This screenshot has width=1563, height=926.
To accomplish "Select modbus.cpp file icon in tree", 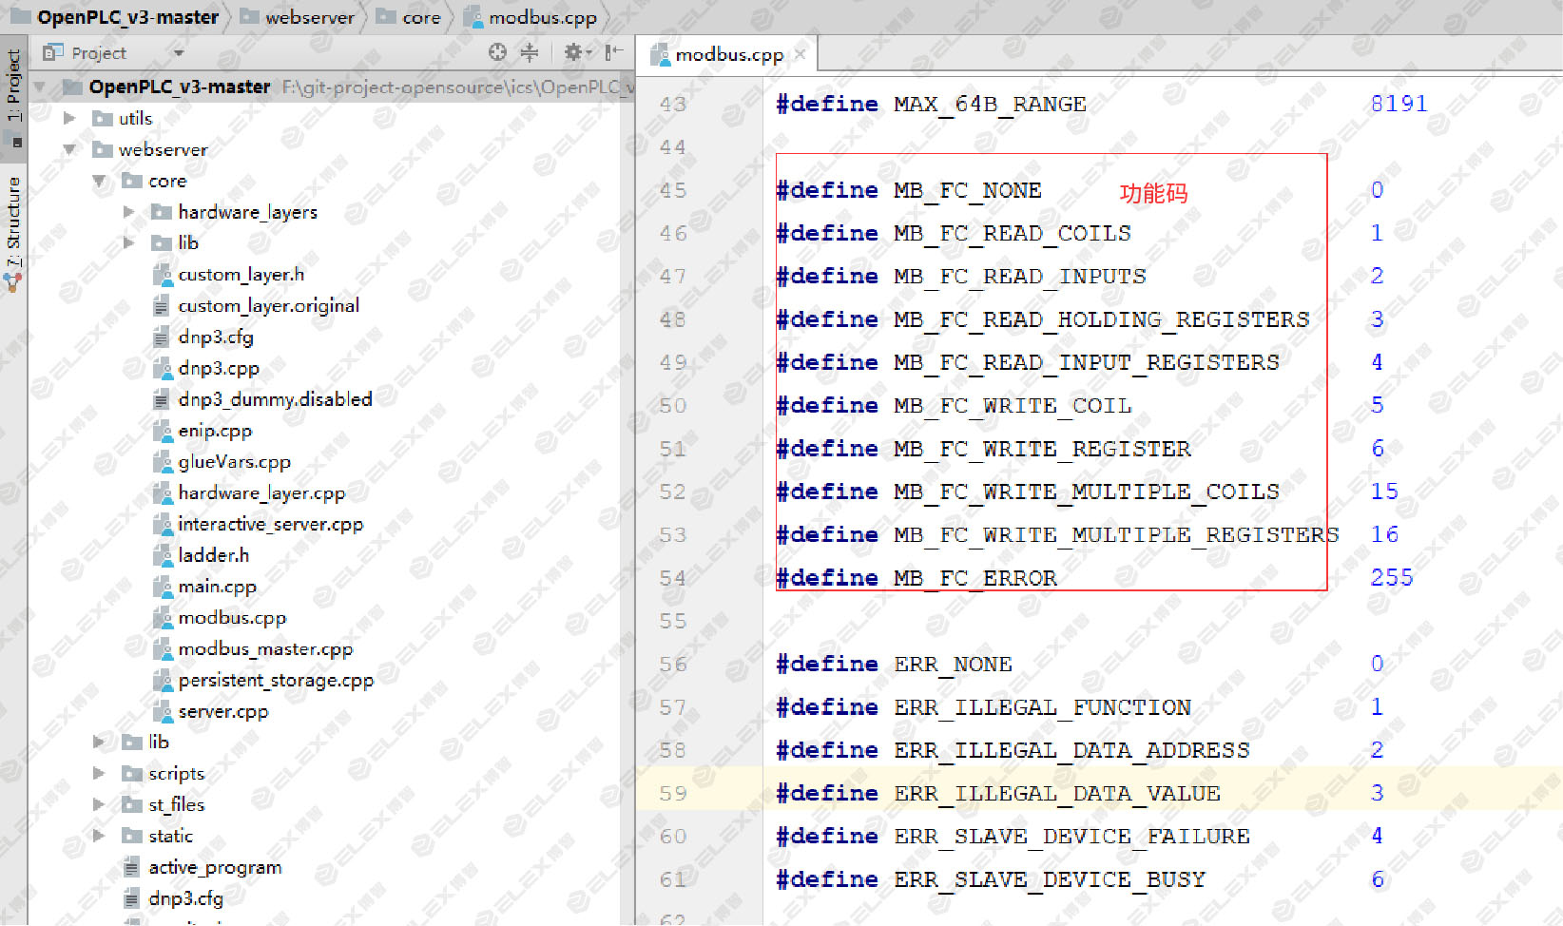I will pos(162,618).
